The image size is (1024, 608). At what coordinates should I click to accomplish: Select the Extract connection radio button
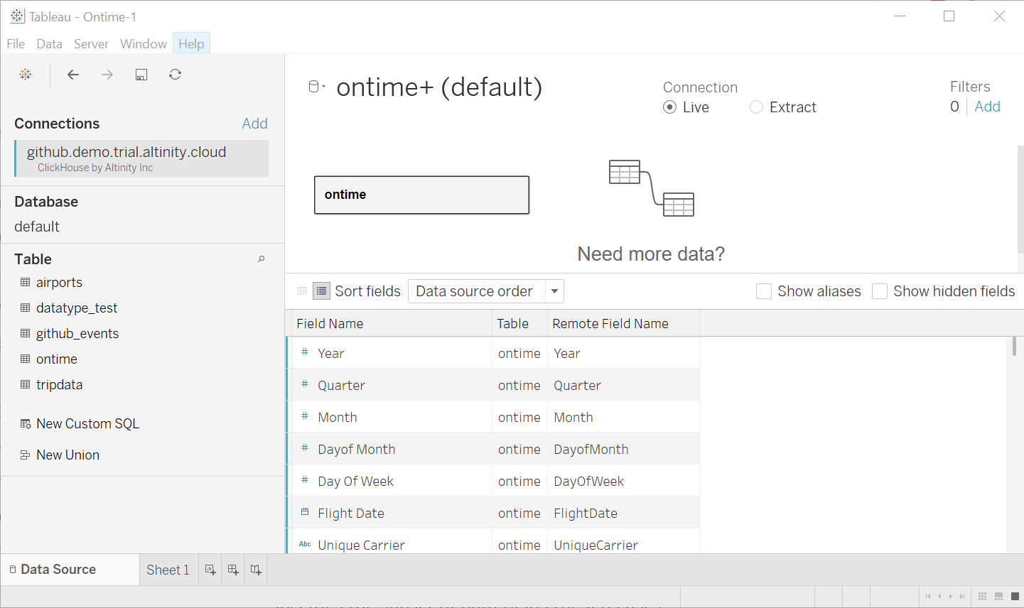[x=755, y=107]
